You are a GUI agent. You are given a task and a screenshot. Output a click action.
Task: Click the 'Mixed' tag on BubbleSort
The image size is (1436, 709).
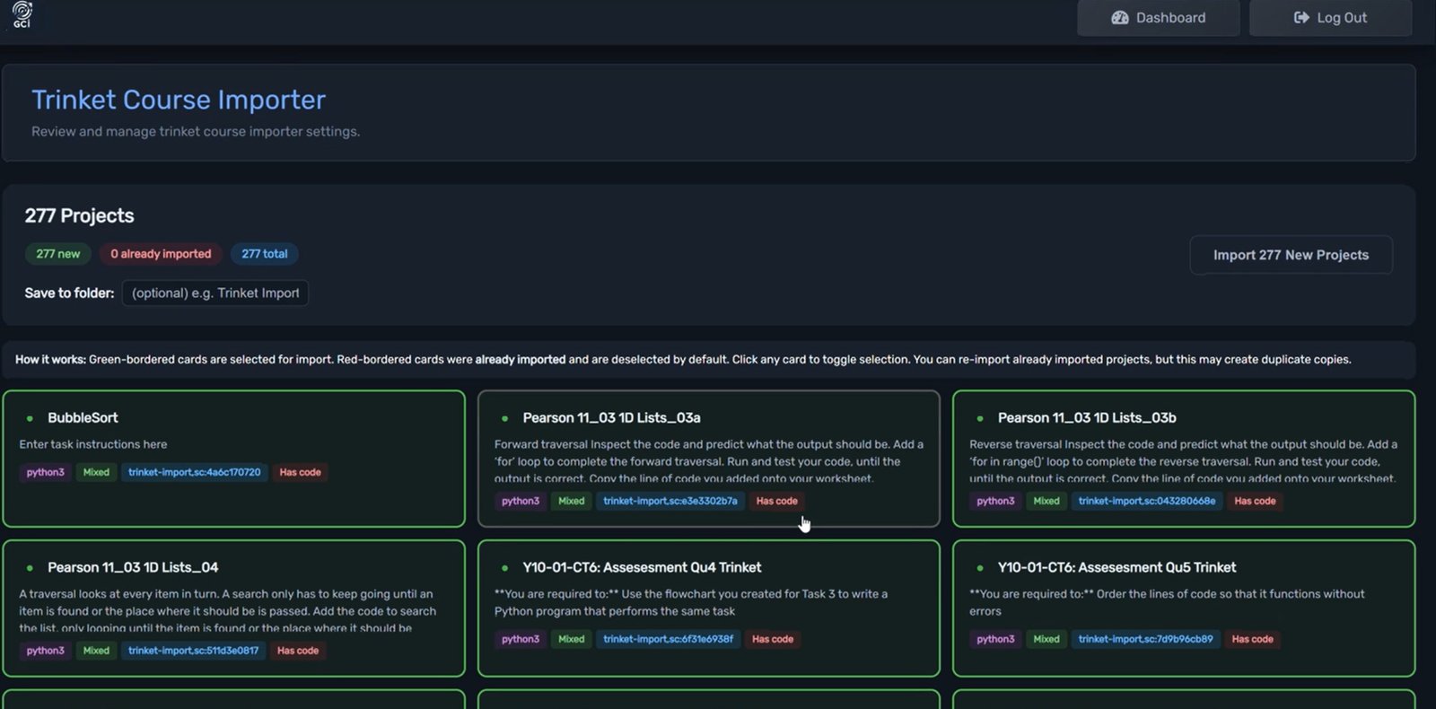tap(96, 472)
